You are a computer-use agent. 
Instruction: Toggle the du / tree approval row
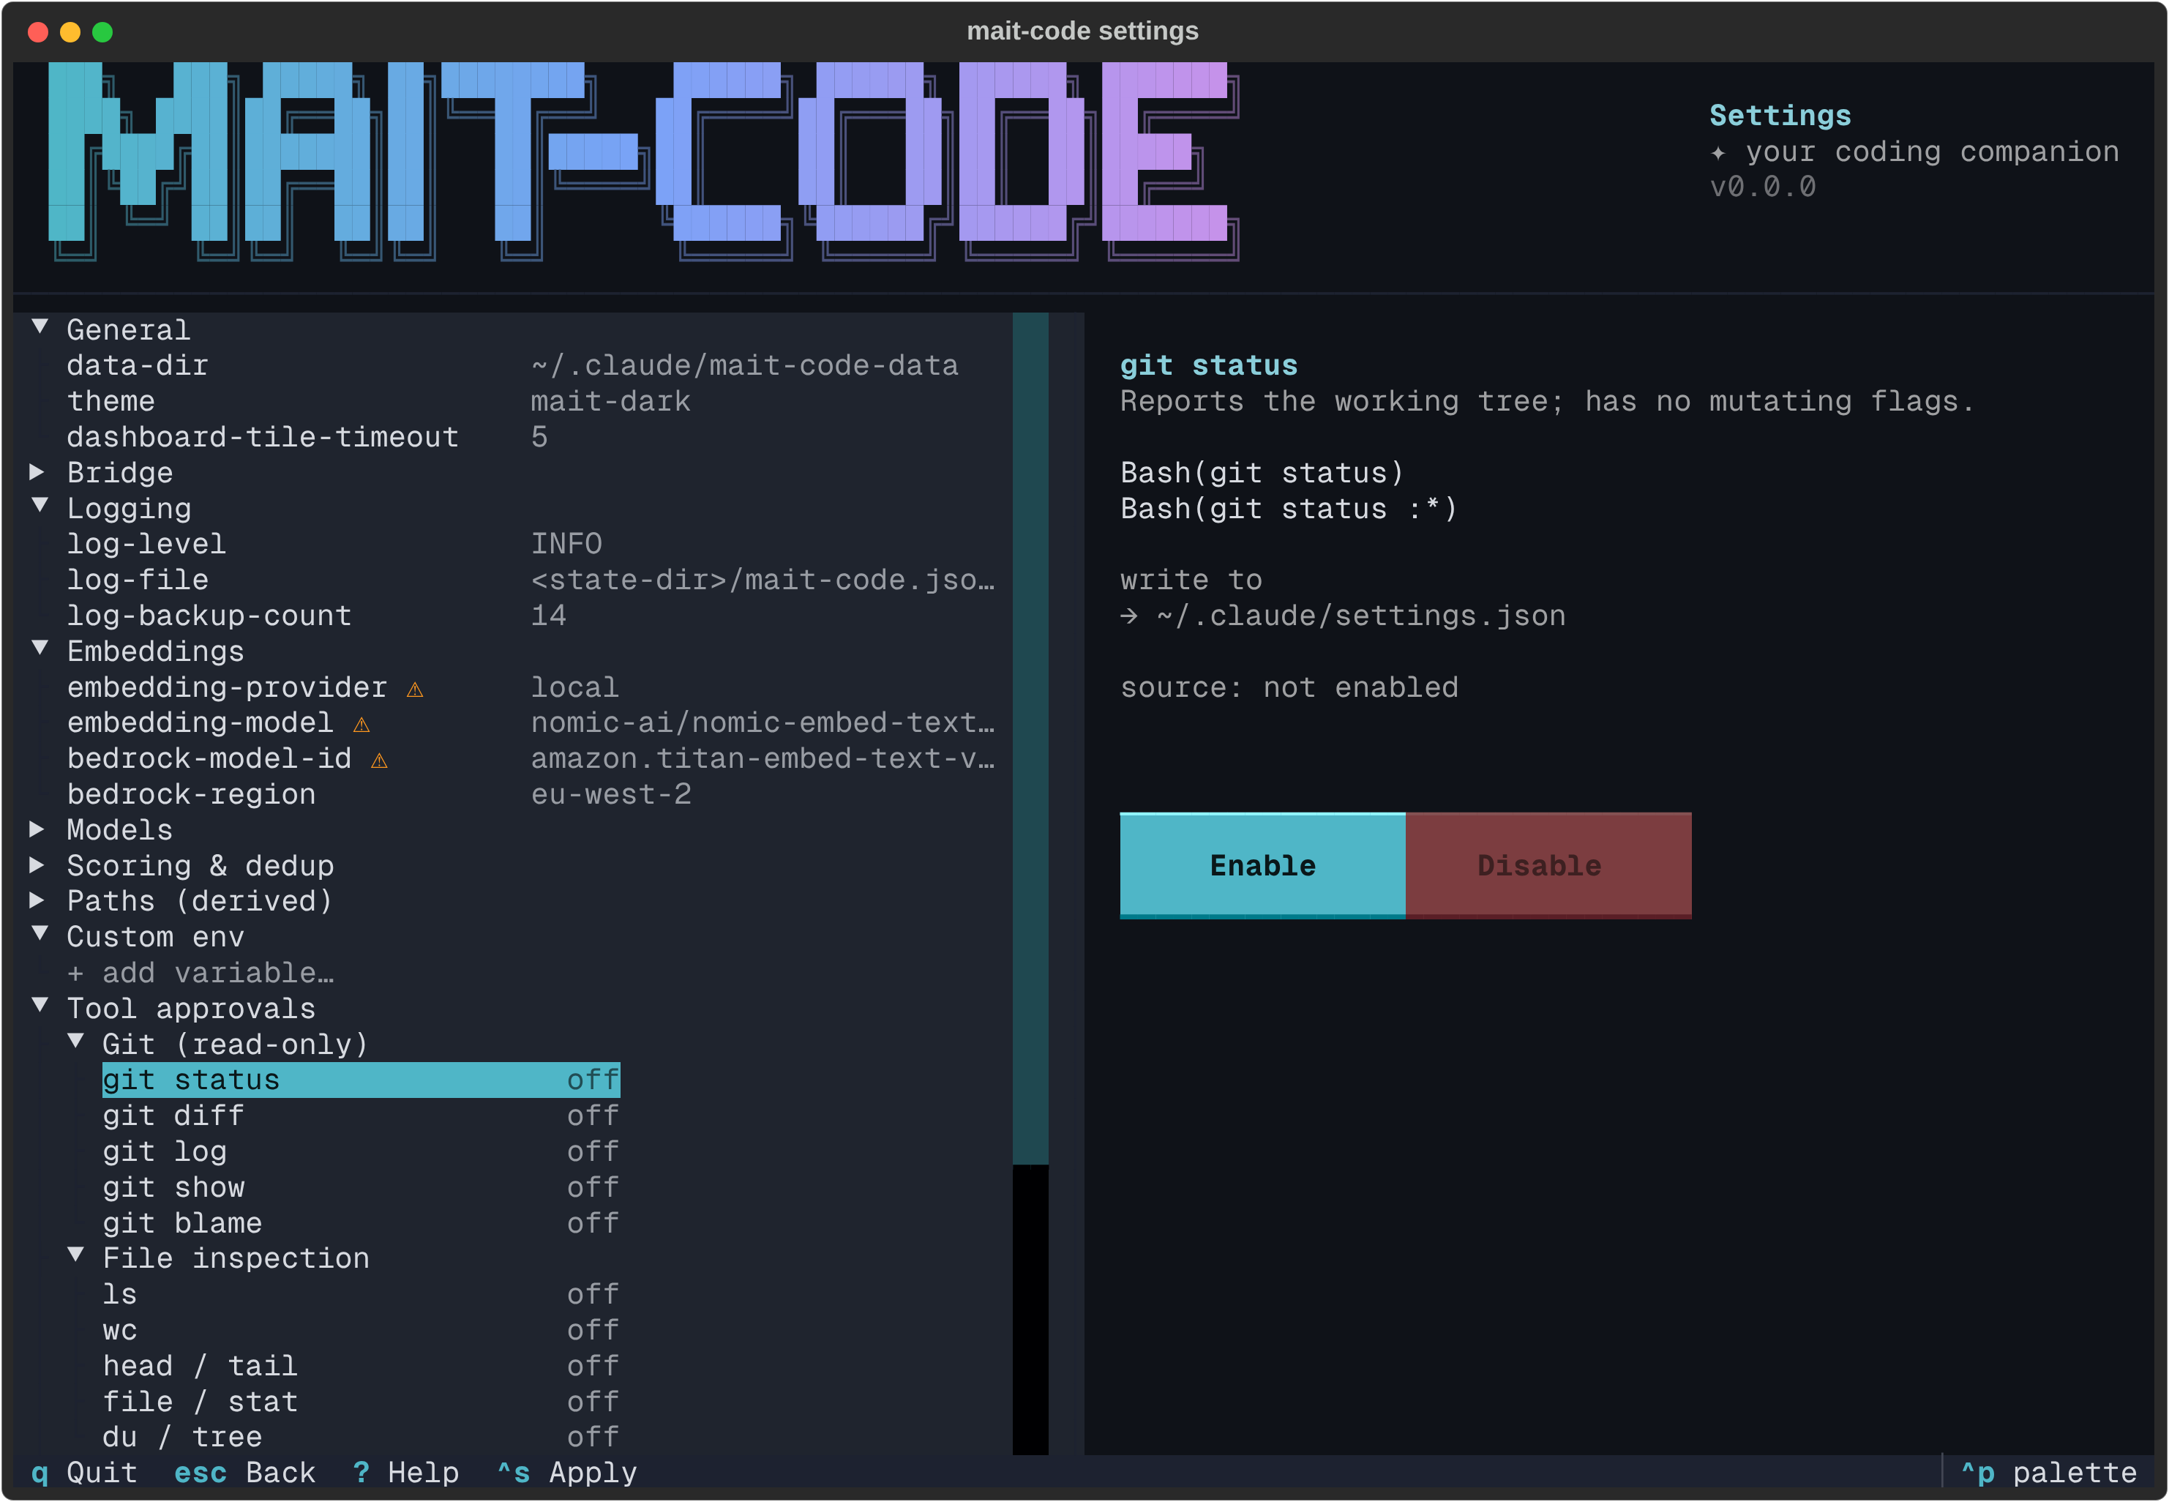(x=361, y=1438)
